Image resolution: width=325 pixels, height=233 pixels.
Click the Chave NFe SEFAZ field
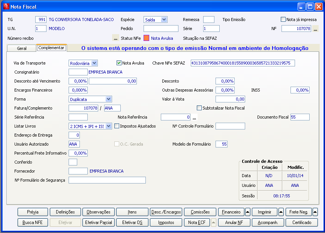(243, 63)
